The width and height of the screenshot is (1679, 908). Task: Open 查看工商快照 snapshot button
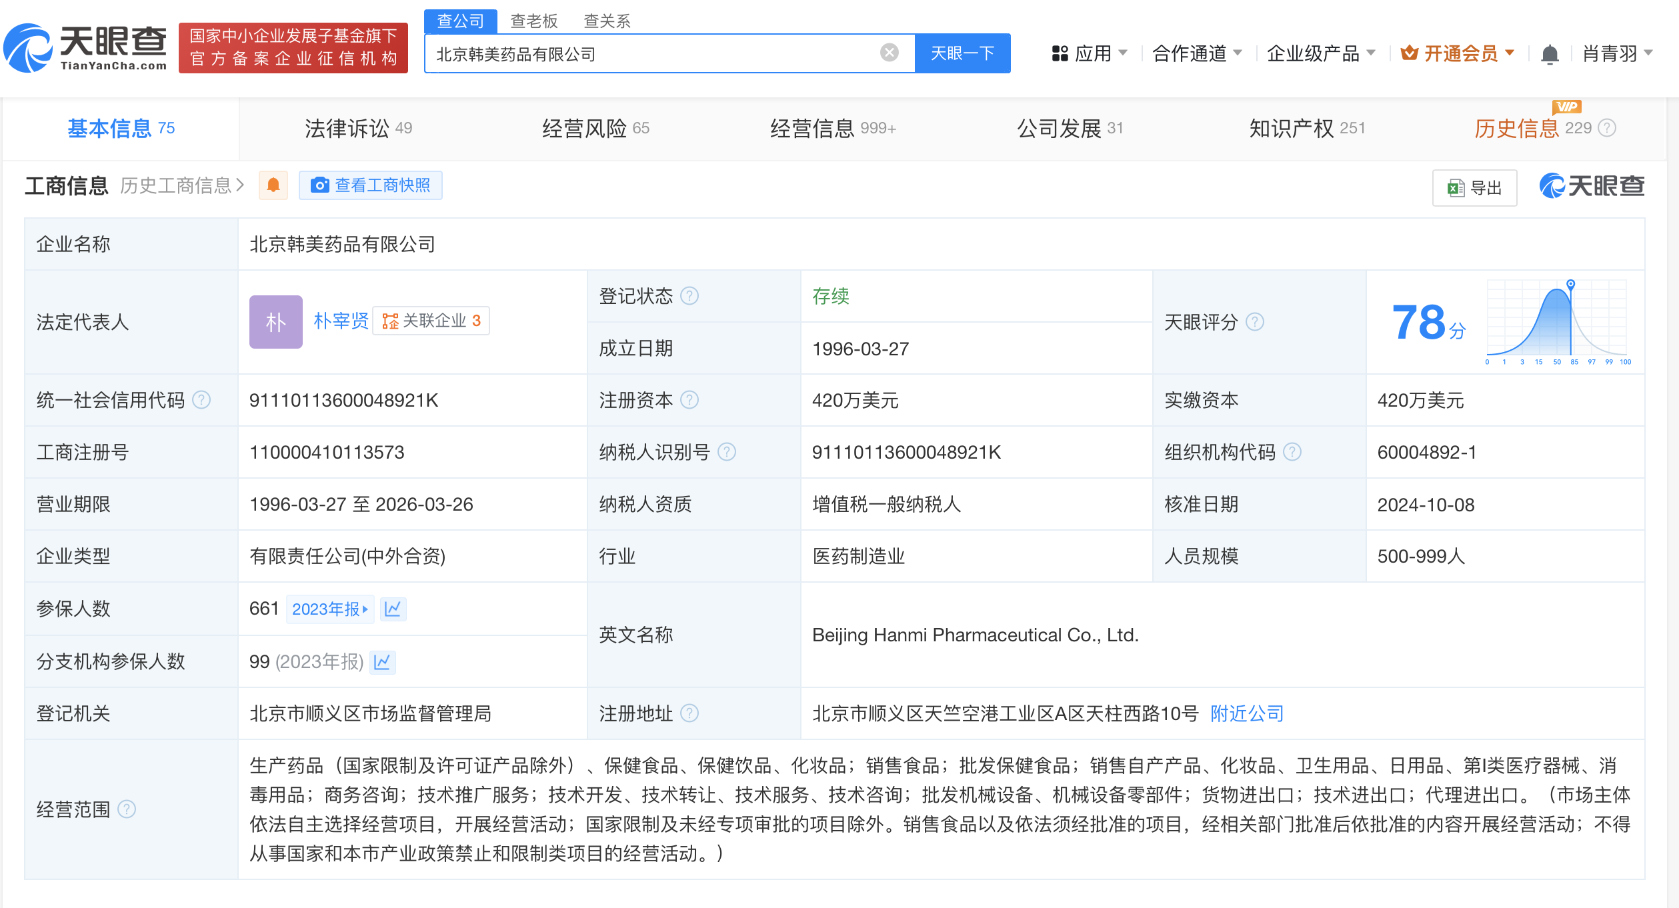coord(371,185)
